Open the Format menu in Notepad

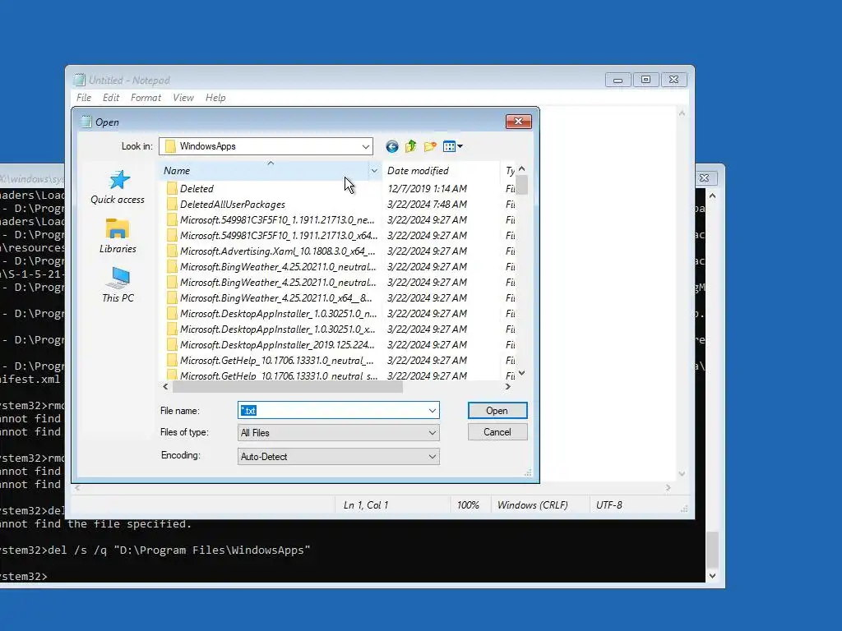point(146,98)
